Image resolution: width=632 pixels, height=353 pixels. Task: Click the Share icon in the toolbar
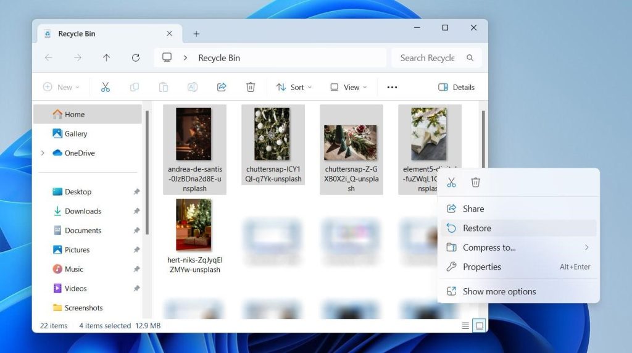222,87
